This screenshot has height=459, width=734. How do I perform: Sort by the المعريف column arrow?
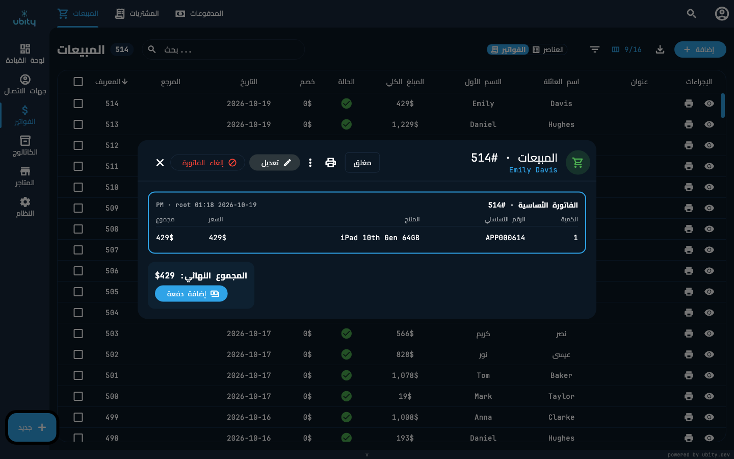click(125, 82)
